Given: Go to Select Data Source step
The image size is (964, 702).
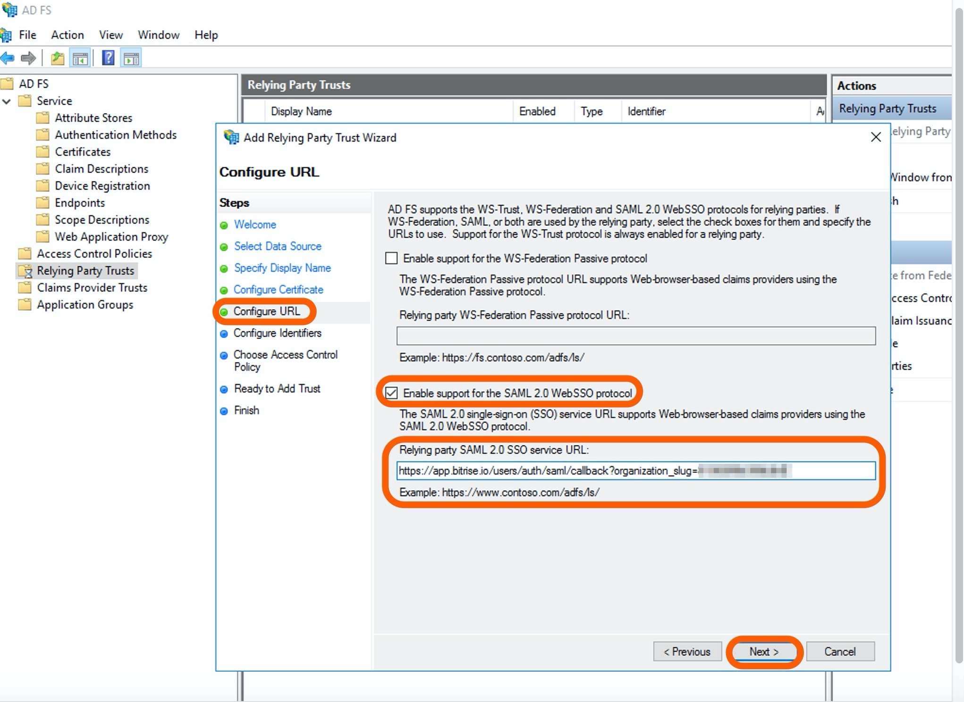Looking at the screenshot, I should coord(277,246).
